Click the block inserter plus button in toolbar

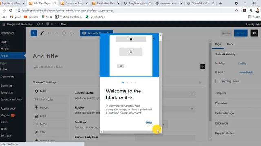33,33
